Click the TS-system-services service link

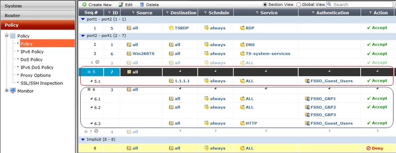[268, 54]
